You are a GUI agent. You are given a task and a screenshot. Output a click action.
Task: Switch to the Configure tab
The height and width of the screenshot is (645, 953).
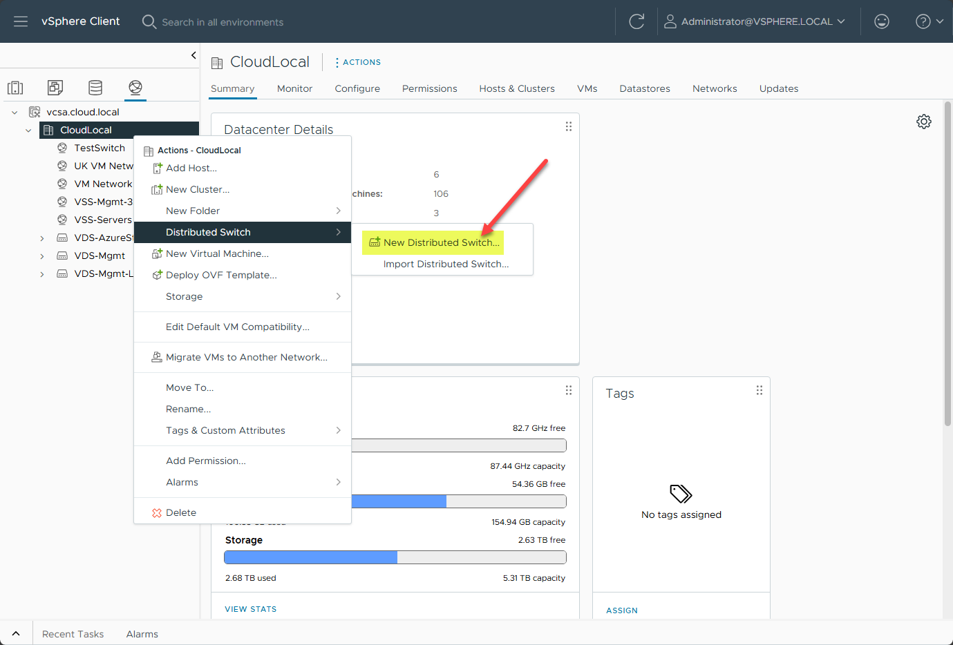(357, 88)
